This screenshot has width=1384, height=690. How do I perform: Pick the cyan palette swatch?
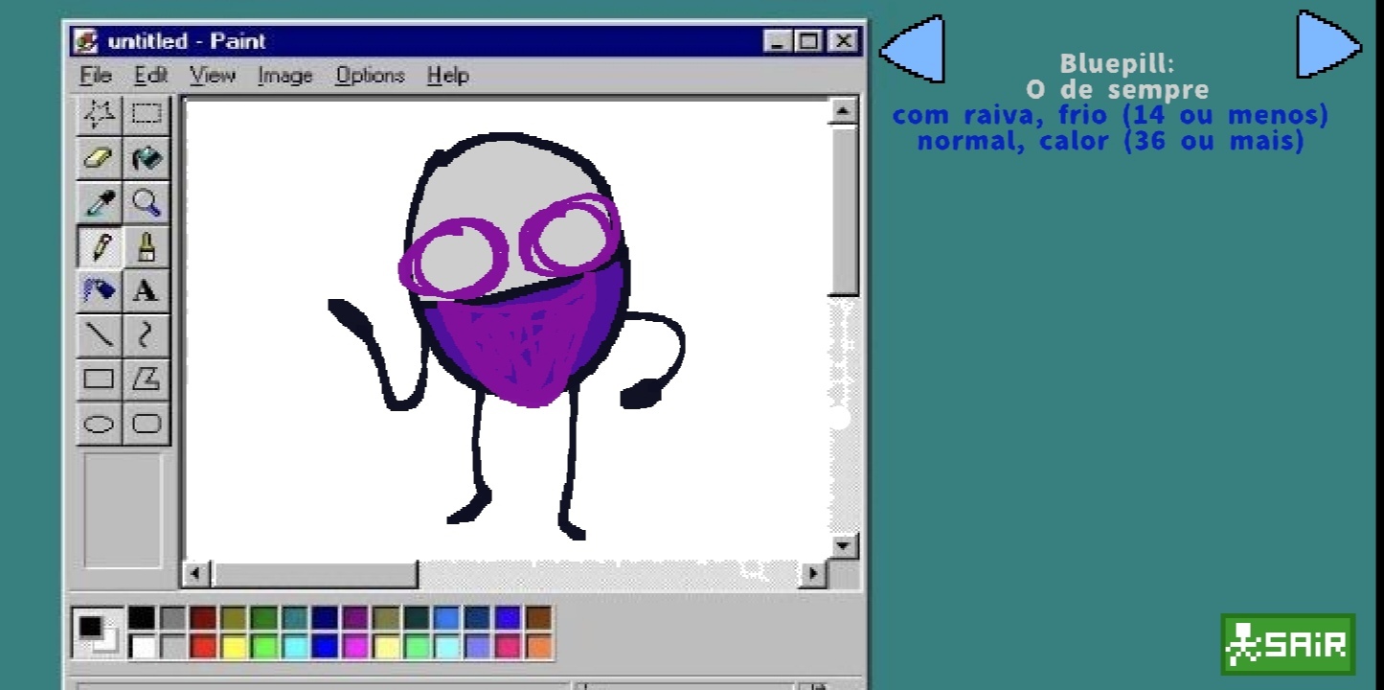click(294, 647)
